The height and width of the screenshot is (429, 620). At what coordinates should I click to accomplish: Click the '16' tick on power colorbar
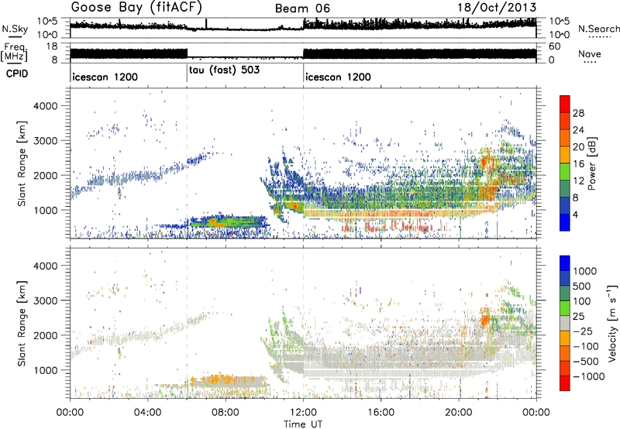pyautogui.click(x=578, y=164)
